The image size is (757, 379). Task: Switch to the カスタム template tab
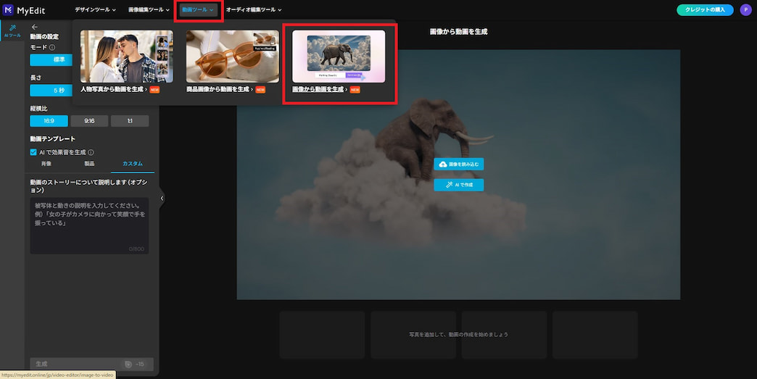coord(132,164)
